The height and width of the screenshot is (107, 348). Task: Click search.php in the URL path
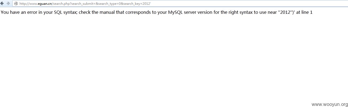click(62, 4)
